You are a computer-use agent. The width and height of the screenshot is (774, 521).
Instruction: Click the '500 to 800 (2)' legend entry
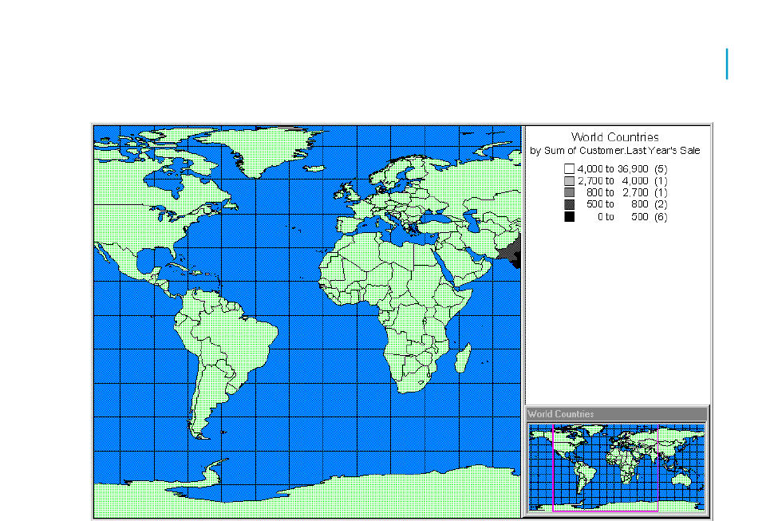pos(616,204)
